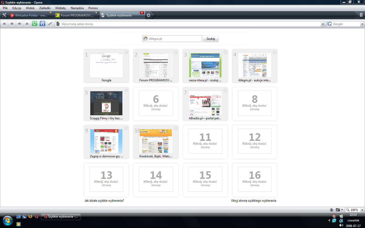
Task: Open the Edycja menu
Action: tap(17, 8)
